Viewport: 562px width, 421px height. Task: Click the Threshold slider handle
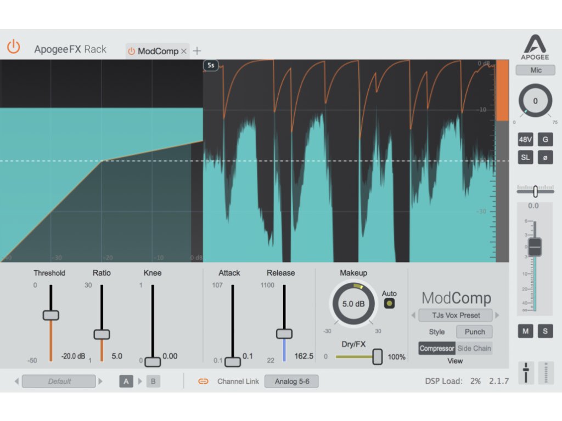(51, 315)
